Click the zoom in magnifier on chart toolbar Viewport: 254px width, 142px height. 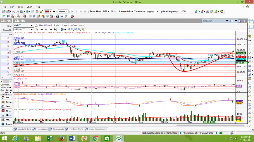[69, 29]
